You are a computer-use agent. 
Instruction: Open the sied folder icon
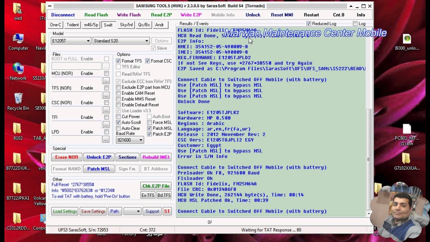point(18,12)
